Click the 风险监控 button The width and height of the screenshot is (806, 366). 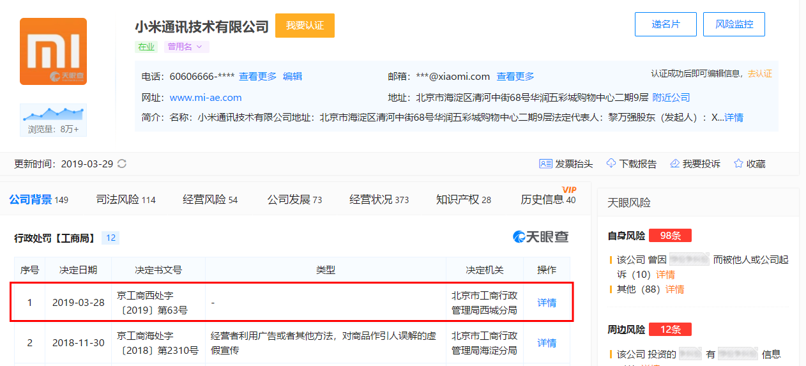(734, 24)
